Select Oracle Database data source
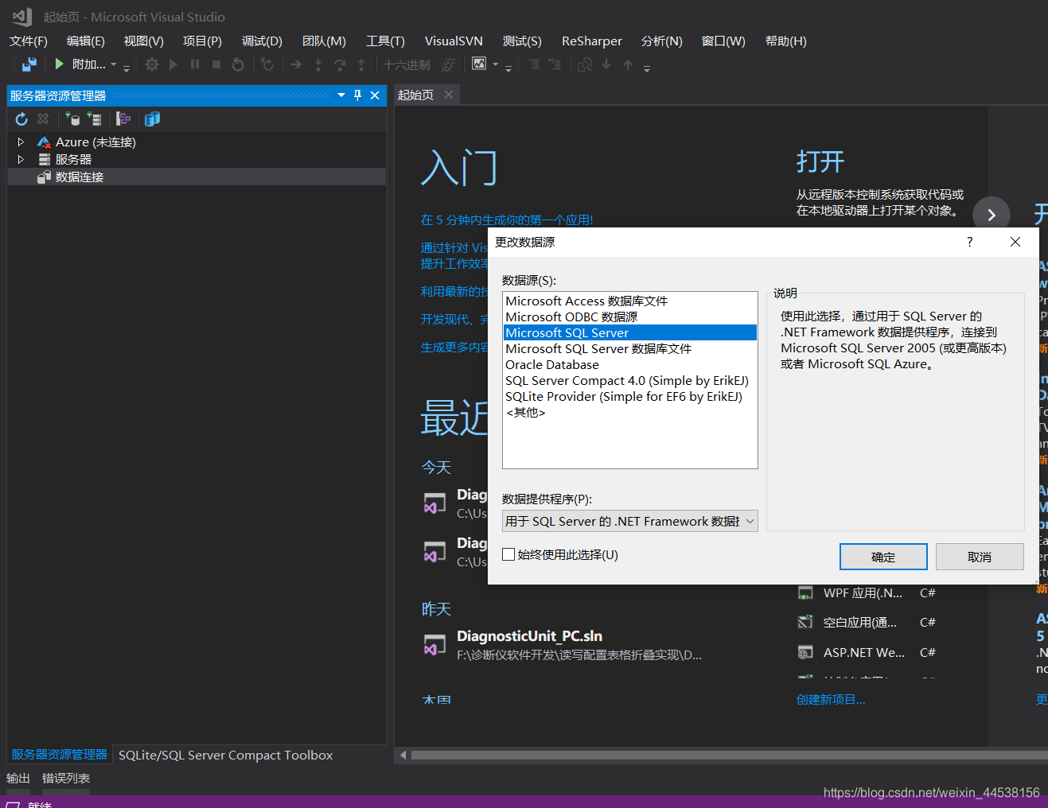Screen dimensions: 1048x808 630,364
